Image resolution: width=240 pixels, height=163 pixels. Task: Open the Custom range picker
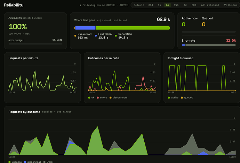[x=231, y=5]
